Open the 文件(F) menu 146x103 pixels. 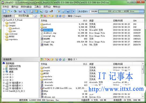tap(6, 7)
